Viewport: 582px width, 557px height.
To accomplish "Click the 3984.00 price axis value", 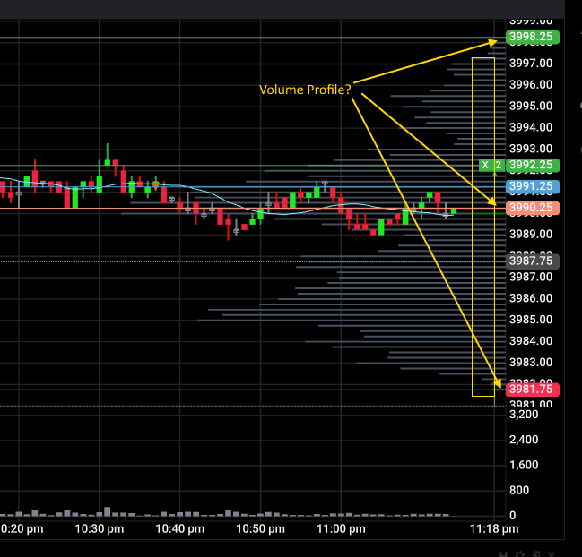I will click(x=531, y=341).
